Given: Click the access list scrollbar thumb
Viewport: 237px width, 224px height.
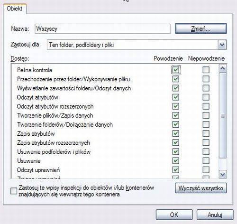Looking at the screenshot, I should click(223, 115).
